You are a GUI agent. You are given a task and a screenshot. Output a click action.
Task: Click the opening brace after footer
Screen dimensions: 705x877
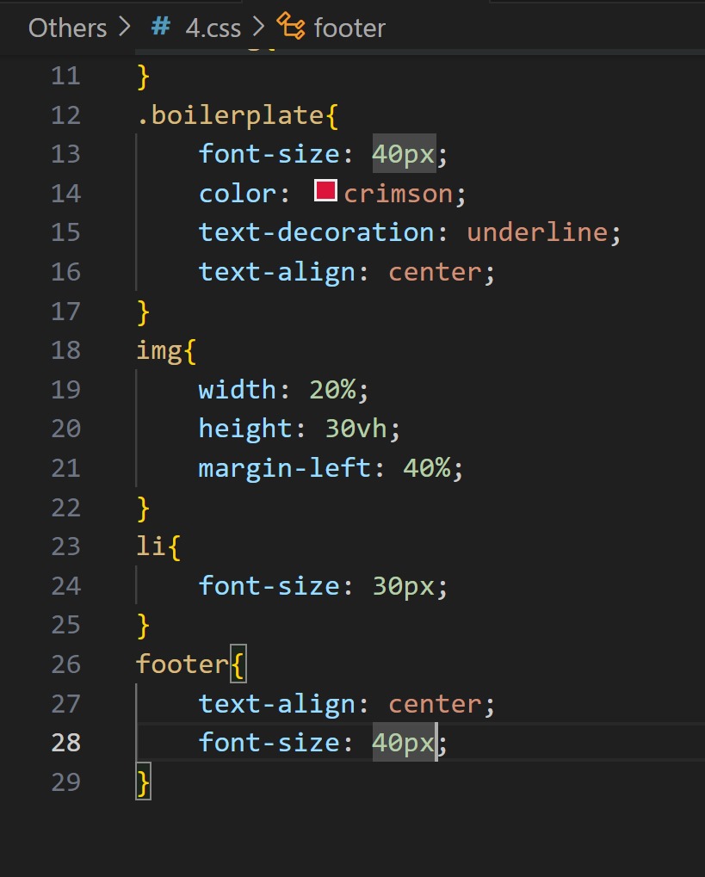click(238, 664)
